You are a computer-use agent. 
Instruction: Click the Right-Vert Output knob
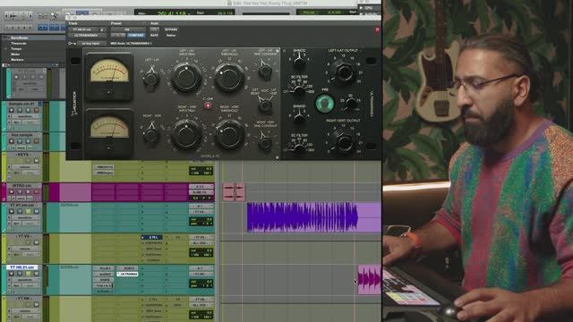coord(344,142)
